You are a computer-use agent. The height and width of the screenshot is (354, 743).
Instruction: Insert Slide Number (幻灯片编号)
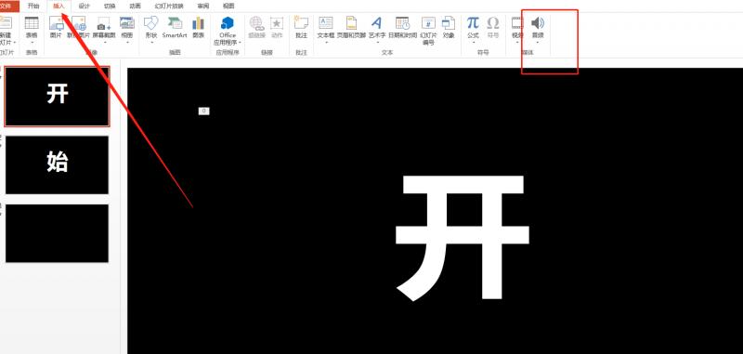tap(428, 31)
